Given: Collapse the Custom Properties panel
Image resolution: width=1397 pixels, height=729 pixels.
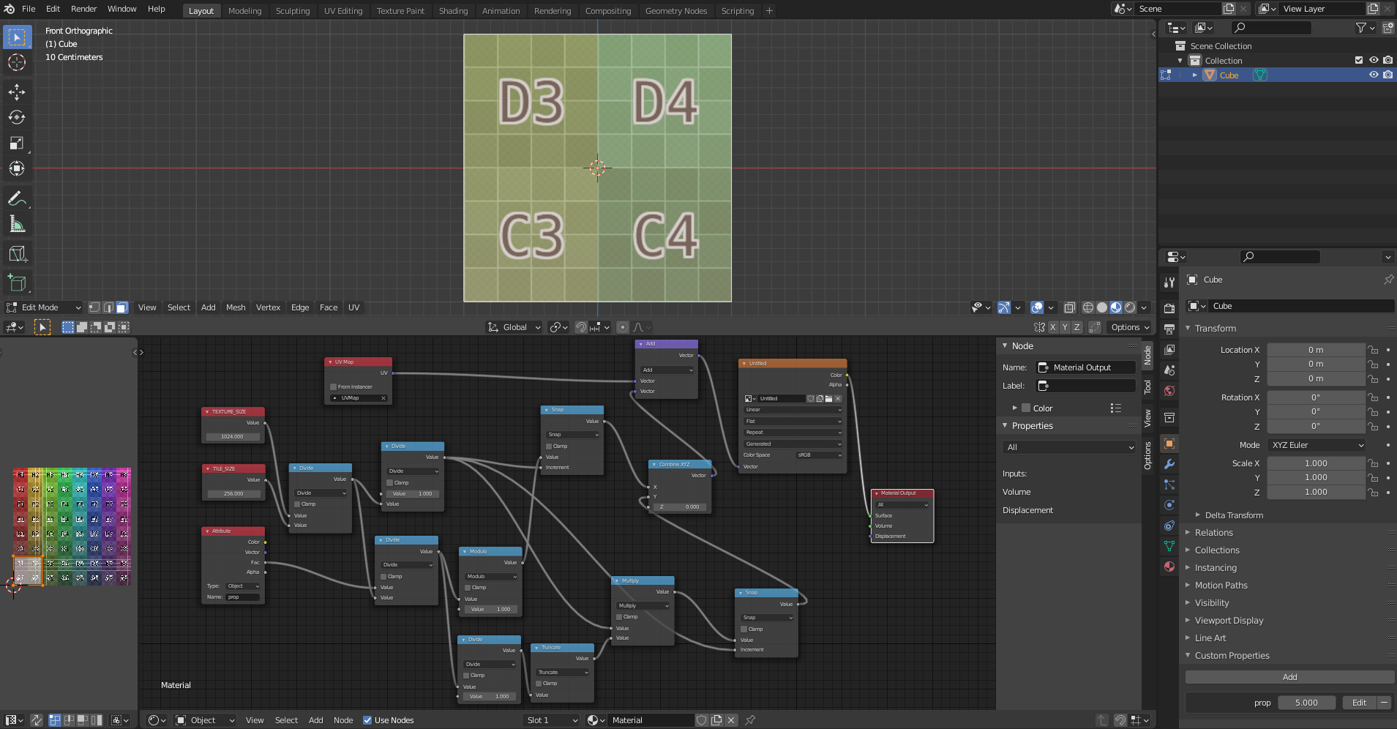Looking at the screenshot, I should click(x=1232, y=656).
